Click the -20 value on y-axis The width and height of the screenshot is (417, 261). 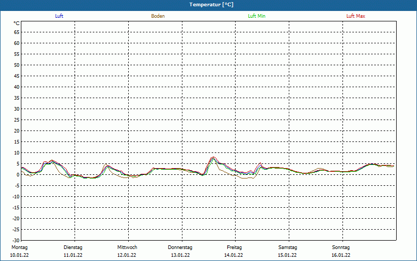(16, 219)
